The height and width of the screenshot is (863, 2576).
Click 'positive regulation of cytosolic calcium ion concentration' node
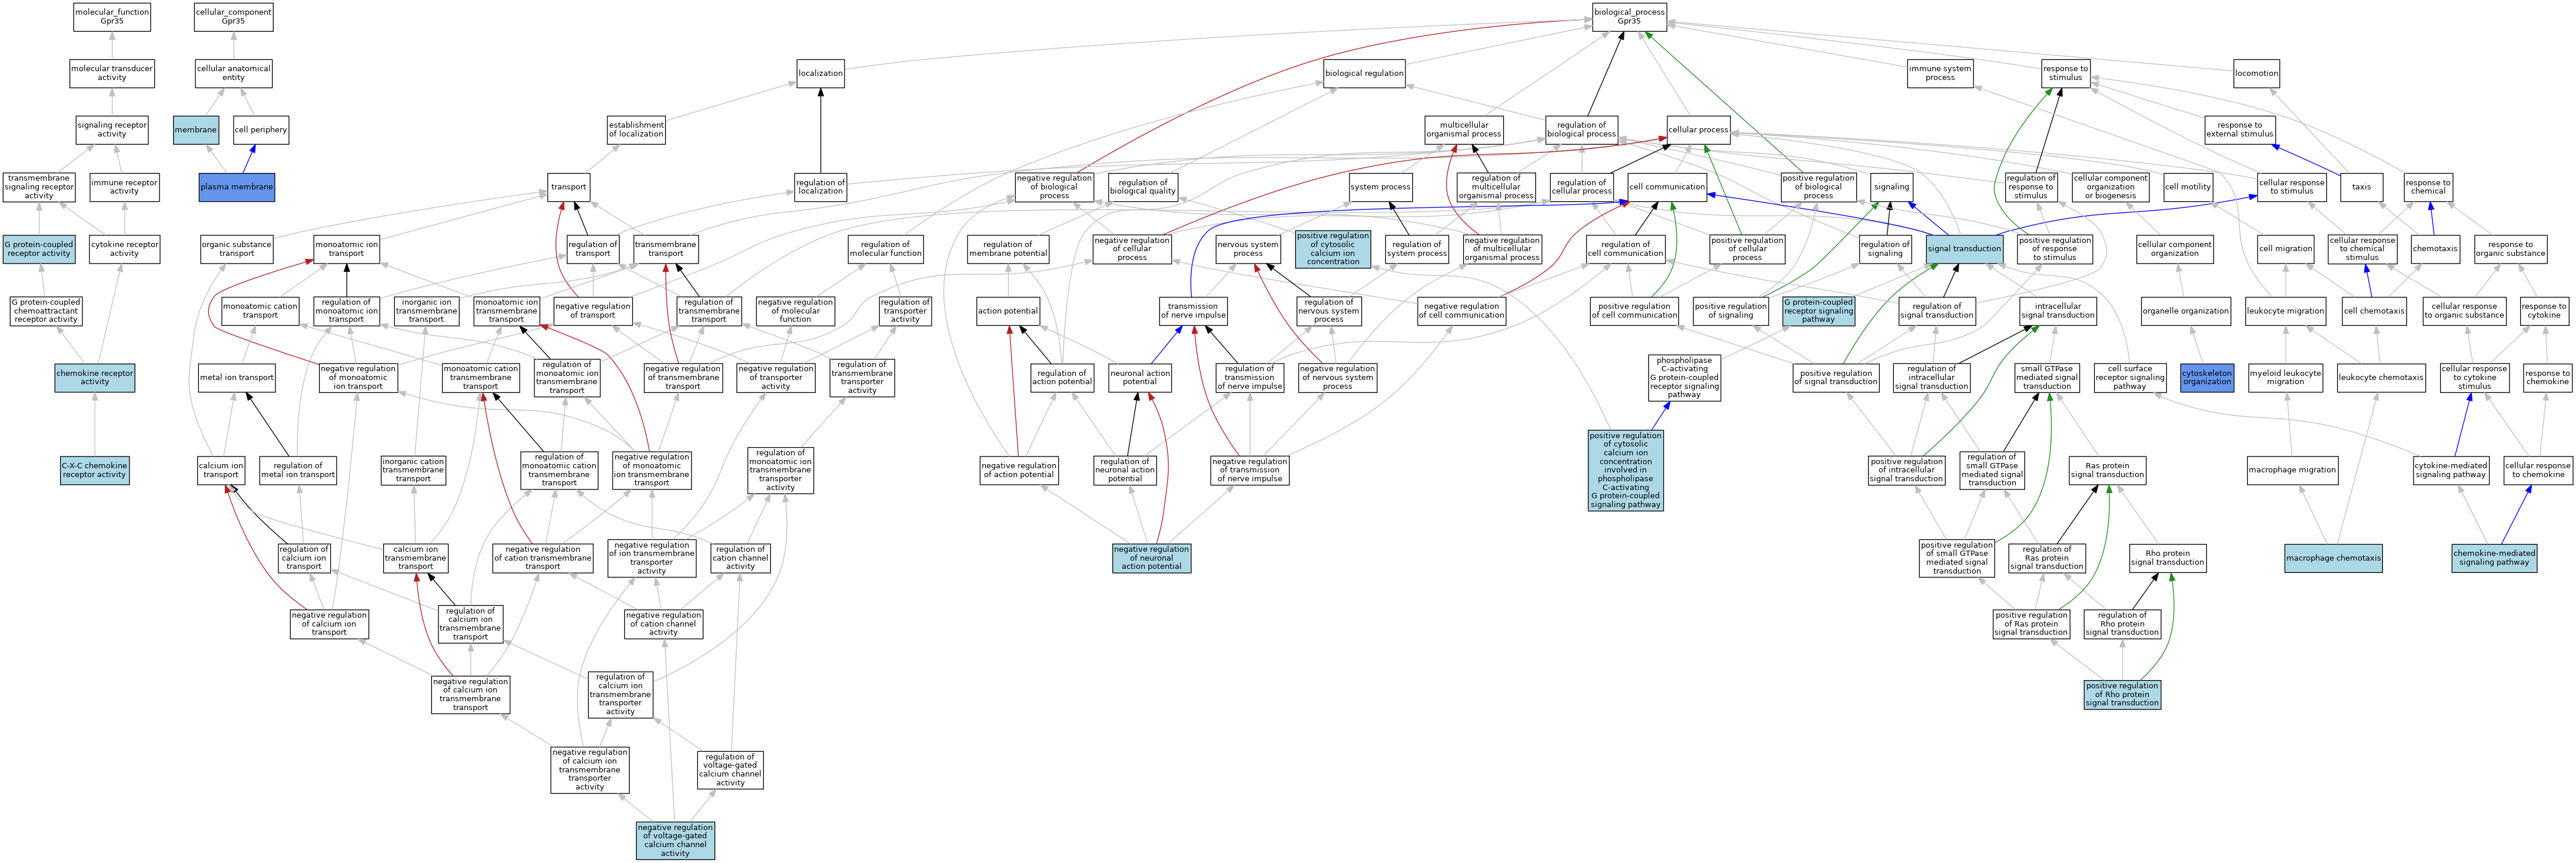point(1333,249)
